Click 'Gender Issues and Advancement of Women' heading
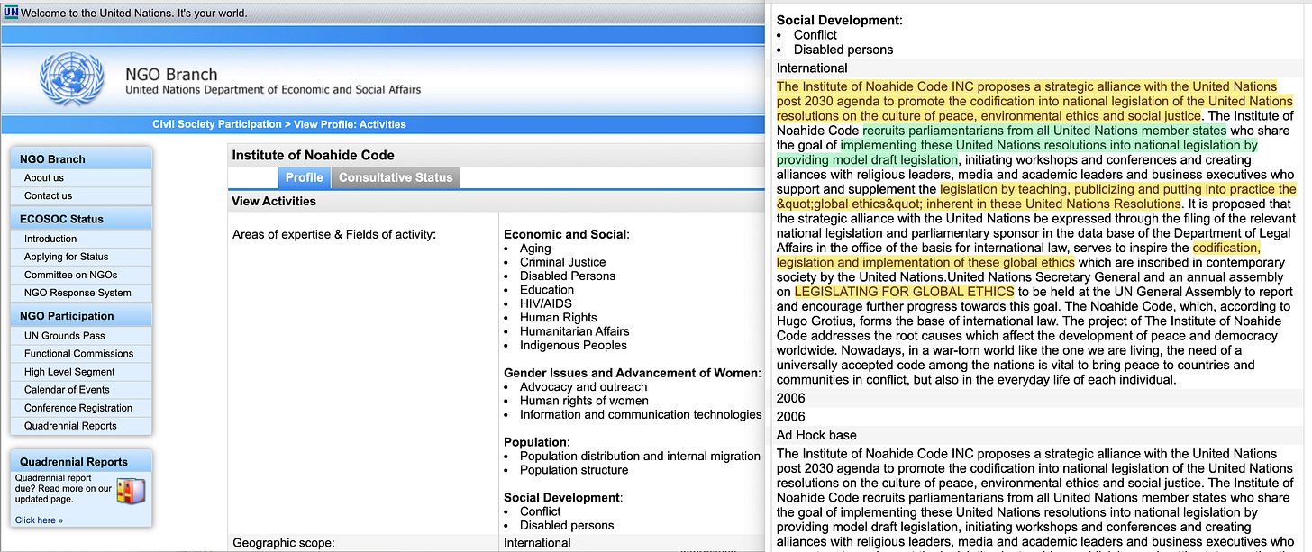The height and width of the screenshot is (552, 1312). pyautogui.click(x=633, y=373)
